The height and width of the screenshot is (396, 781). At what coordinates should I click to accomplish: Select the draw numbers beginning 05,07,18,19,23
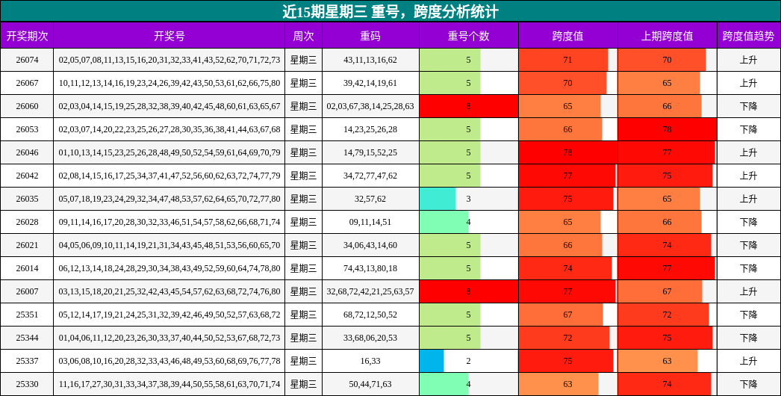click(x=169, y=199)
